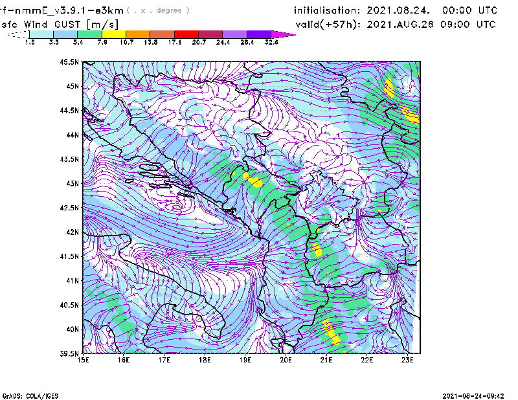Viewport: 518px width, 400px height.
Task: Click the orange legend color swatch
Action: (138, 34)
